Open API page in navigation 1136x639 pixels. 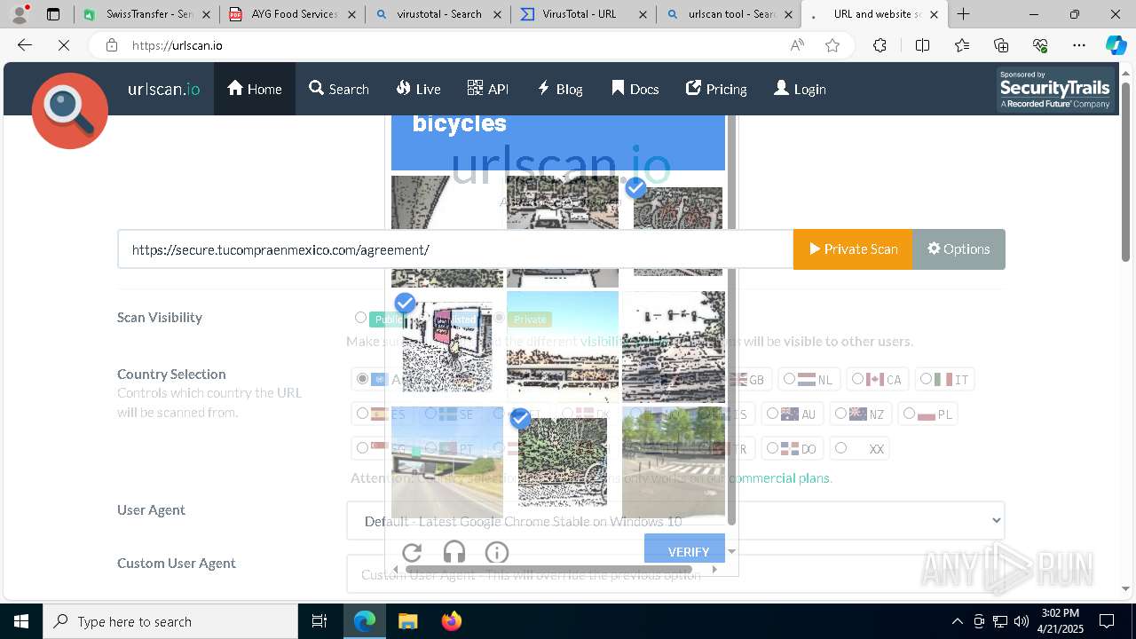pos(487,89)
